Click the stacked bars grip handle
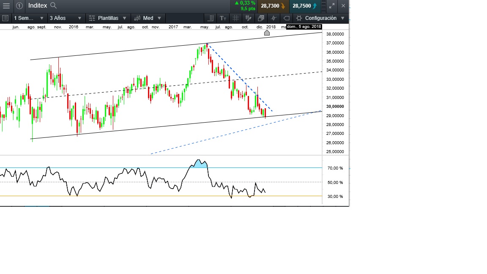This screenshot has width=487, height=274. 323,6
